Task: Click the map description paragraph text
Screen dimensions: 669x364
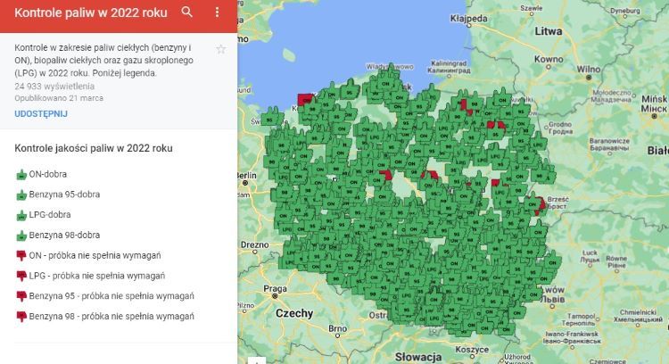Action: point(104,60)
